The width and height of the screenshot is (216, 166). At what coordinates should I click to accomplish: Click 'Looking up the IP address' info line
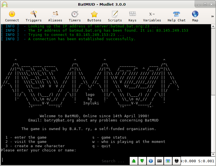(x=93, y=26)
